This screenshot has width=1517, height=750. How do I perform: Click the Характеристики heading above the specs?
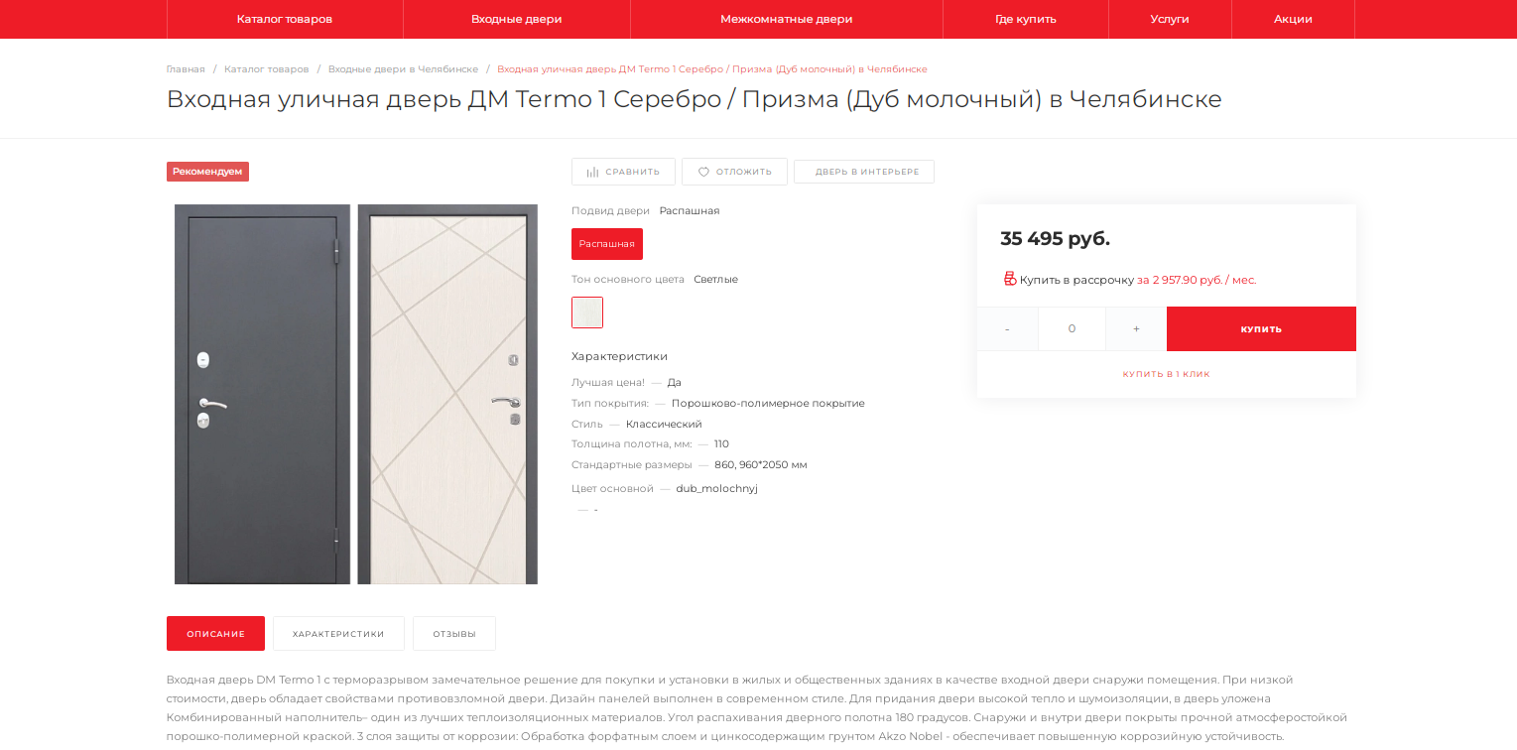pyautogui.click(x=619, y=356)
